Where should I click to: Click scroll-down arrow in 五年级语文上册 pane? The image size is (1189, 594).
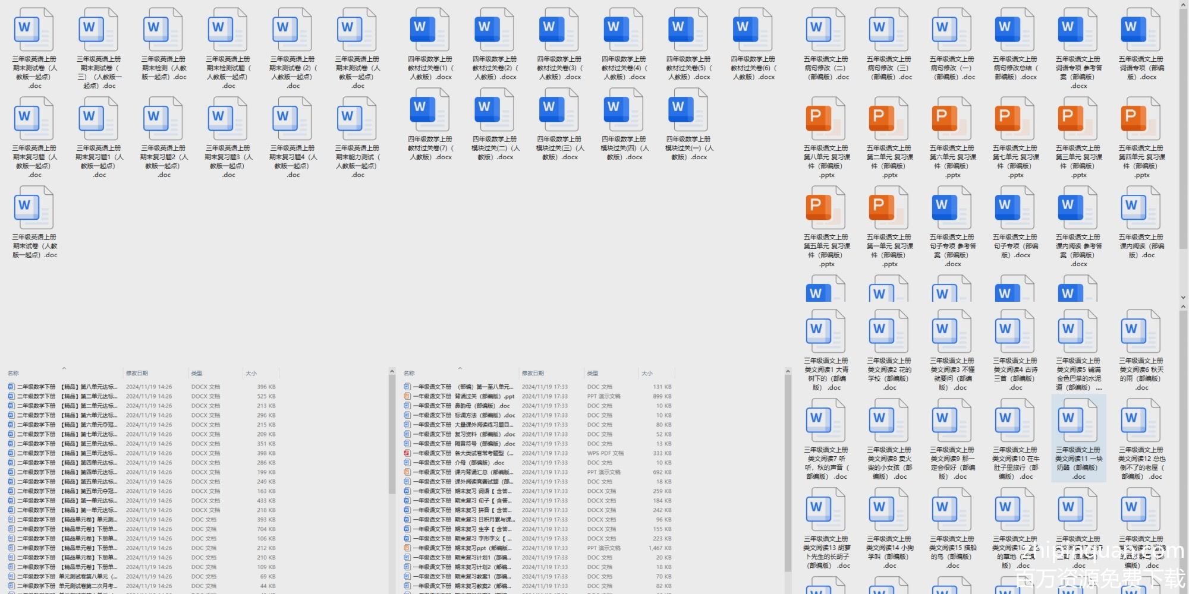coord(1183,298)
